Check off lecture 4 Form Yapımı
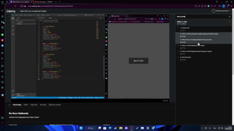 pyautogui.click(x=178, y=45)
